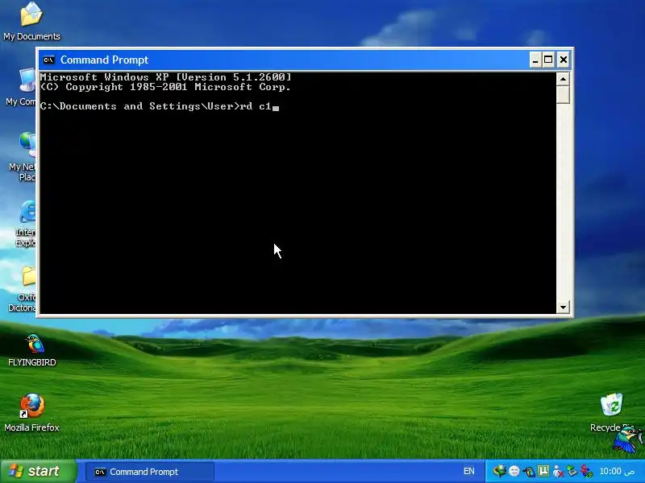Open the Command Prompt title bar system icon
645x483 pixels.
[x=48, y=60]
